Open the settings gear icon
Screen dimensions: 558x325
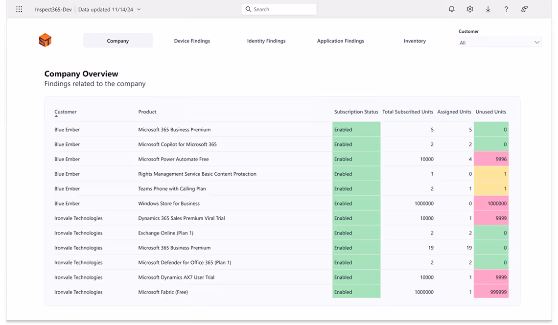point(470,9)
